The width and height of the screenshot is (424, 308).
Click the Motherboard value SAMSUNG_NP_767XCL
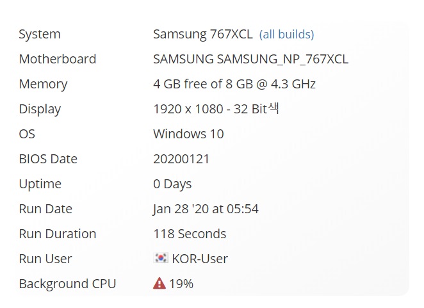tap(250, 59)
